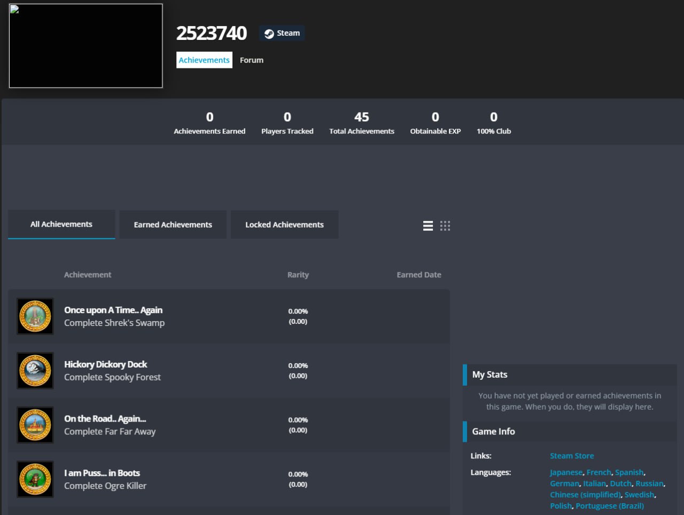
Task: Click the Japanese language link
Action: [566, 472]
